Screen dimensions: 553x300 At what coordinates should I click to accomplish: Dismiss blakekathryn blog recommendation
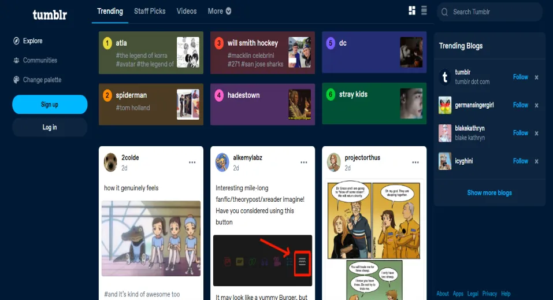click(x=536, y=133)
